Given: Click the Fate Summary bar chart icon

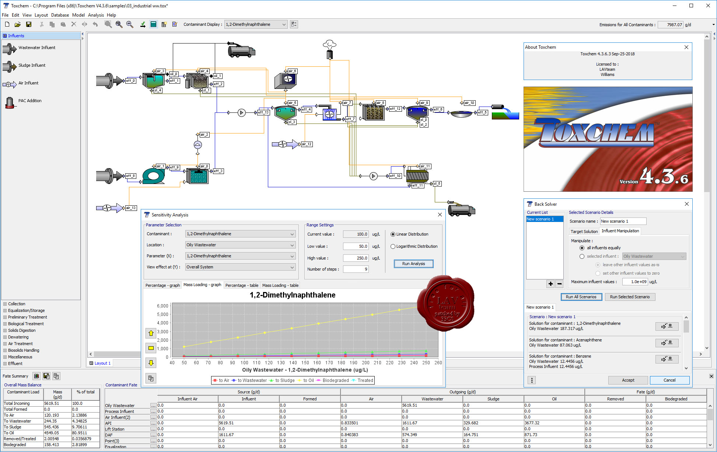Looking at the screenshot, I should [36, 376].
